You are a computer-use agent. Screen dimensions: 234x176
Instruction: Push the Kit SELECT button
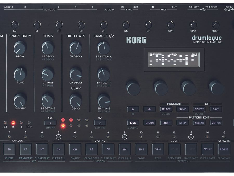pos(199,109)
